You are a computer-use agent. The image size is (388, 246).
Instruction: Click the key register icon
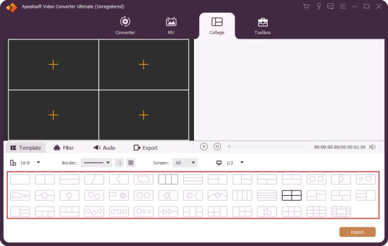[x=319, y=6]
